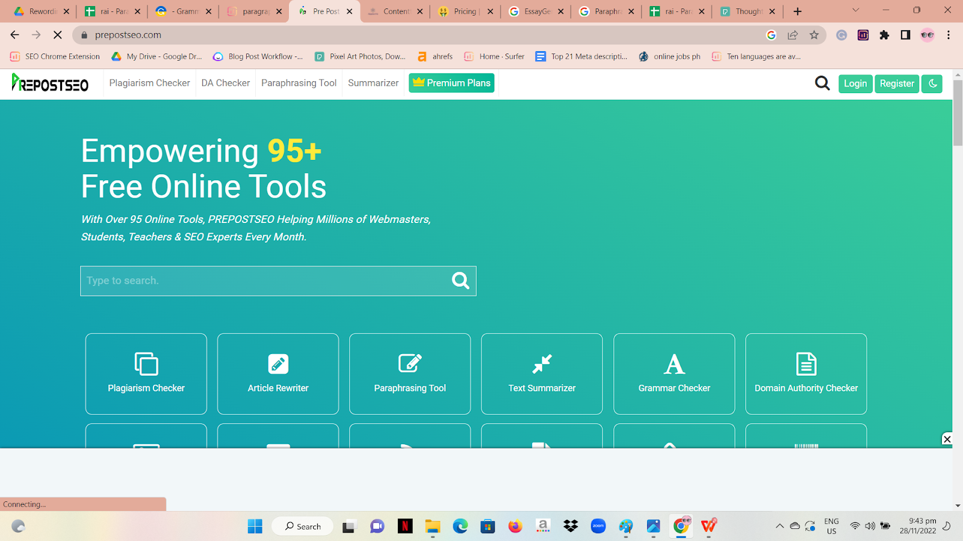Switch to the Rewordi browser tab
Screen dimensions: 963x541
pos(40,11)
